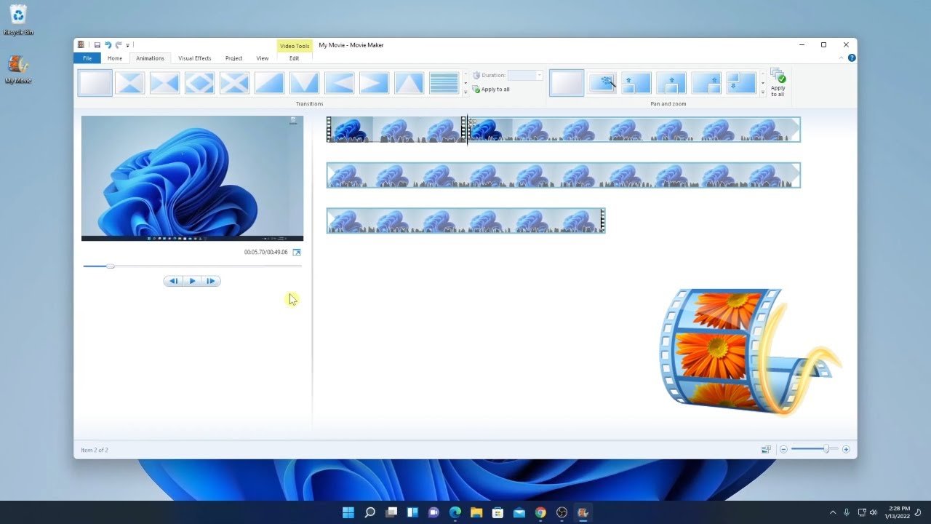The height and width of the screenshot is (524, 931).
Task: Apply the horizontal bars blinds transition
Action: pyautogui.click(x=444, y=83)
